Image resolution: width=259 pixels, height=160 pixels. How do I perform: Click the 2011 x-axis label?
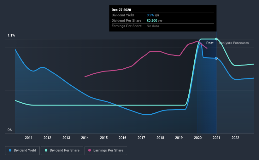[29, 138]
